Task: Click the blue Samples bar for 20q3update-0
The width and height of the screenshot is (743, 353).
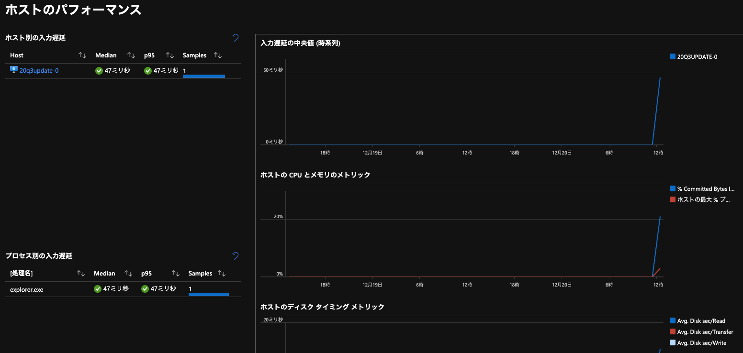Action: tap(203, 76)
